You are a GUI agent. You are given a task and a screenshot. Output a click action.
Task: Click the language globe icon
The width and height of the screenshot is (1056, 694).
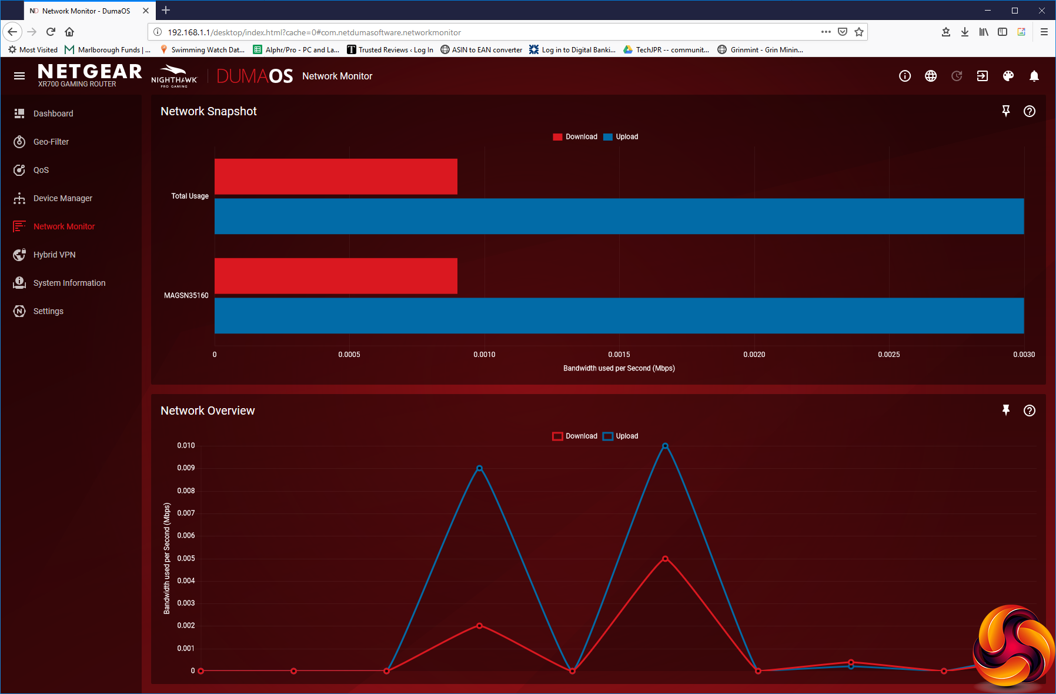pyautogui.click(x=931, y=76)
